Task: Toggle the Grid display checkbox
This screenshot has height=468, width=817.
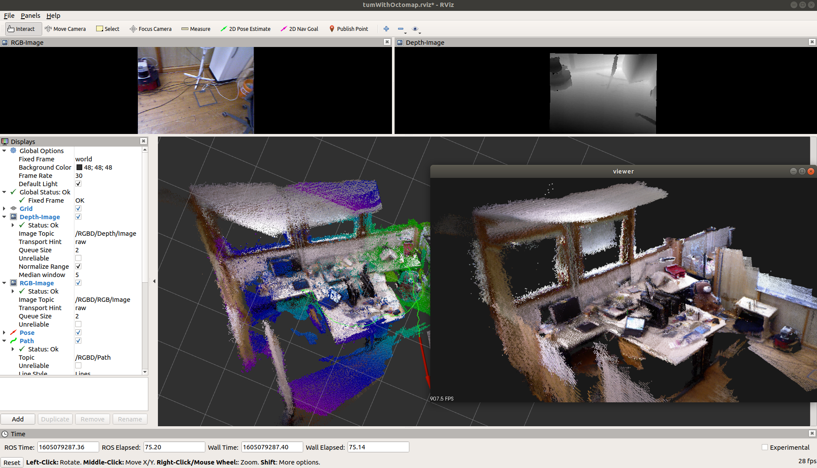Action: pos(78,208)
